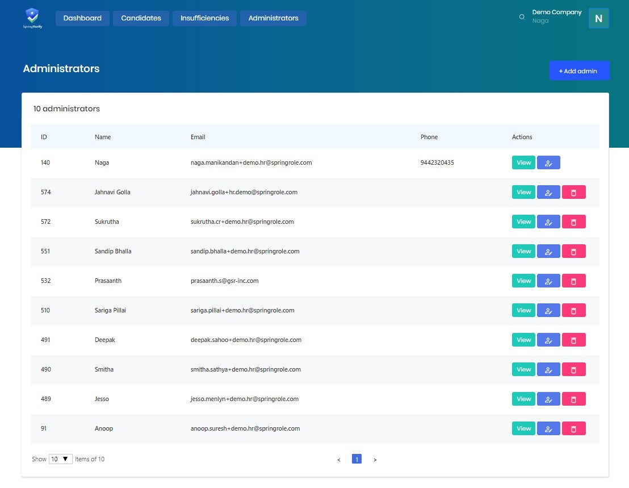Click the Add admin button

tap(579, 71)
